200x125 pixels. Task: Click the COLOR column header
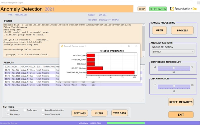point(32,67)
